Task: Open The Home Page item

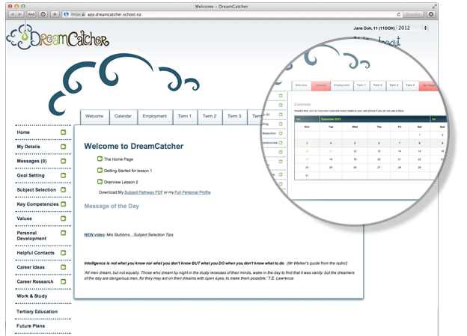Action: [x=118, y=159]
